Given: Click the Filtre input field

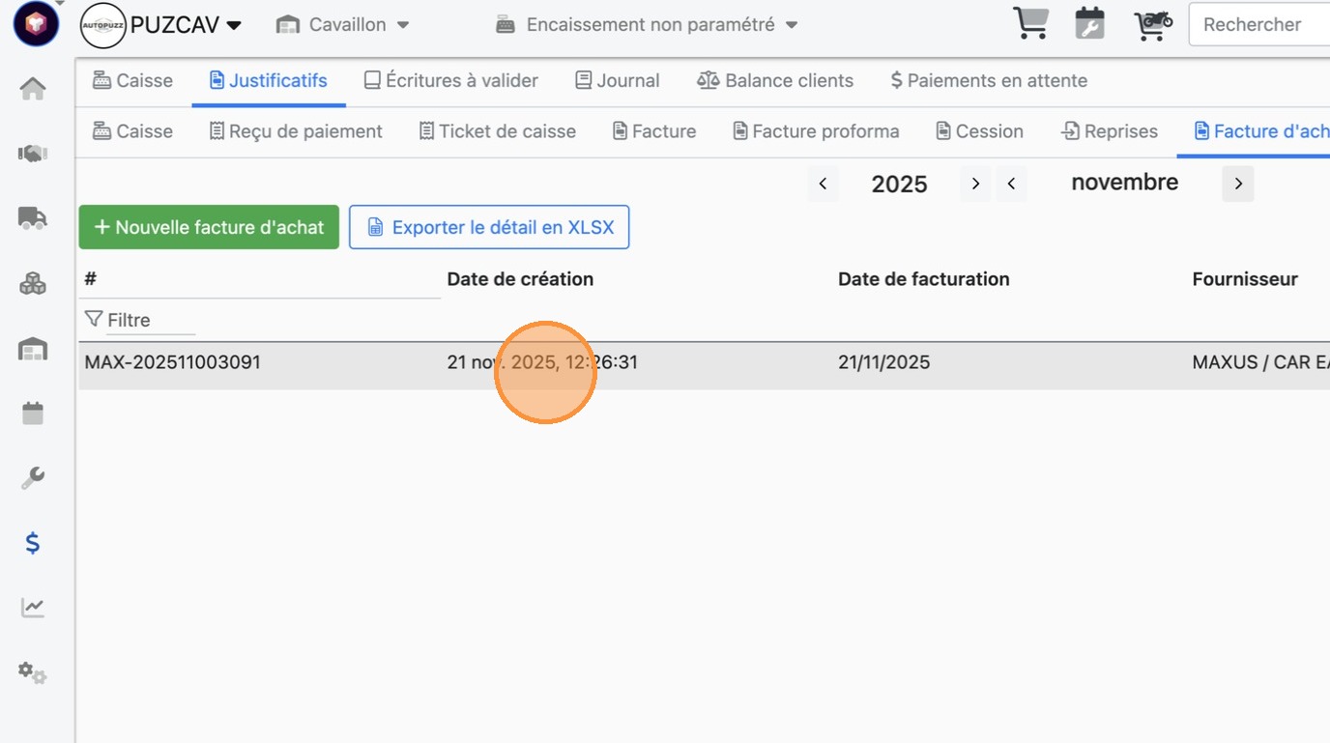Looking at the screenshot, I should [150, 320].
